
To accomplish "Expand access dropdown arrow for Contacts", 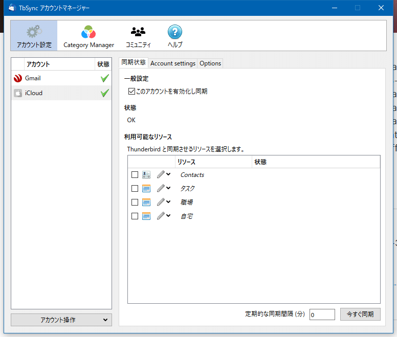I will (x=168, y=174).
